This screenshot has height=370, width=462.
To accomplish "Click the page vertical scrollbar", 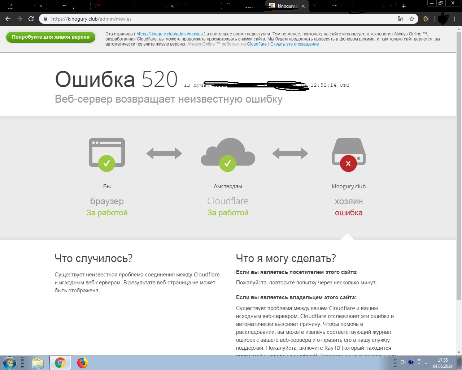I will [459, 166].
